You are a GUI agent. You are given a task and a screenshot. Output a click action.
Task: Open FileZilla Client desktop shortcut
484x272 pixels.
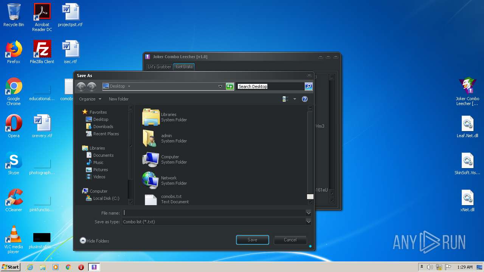42,52
